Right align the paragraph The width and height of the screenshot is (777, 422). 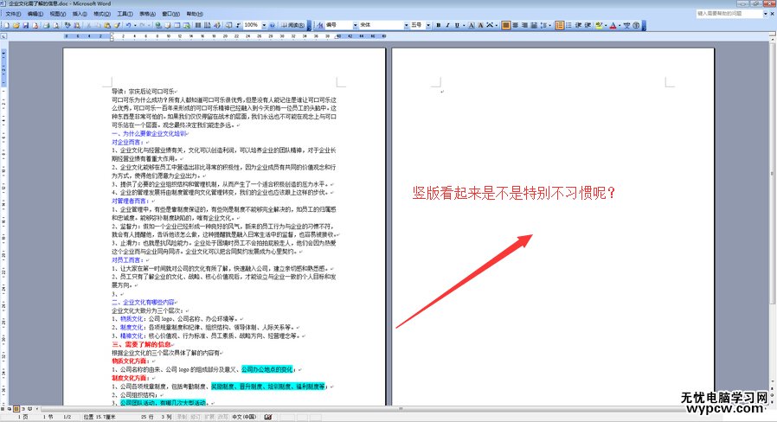tap(524, 25)
